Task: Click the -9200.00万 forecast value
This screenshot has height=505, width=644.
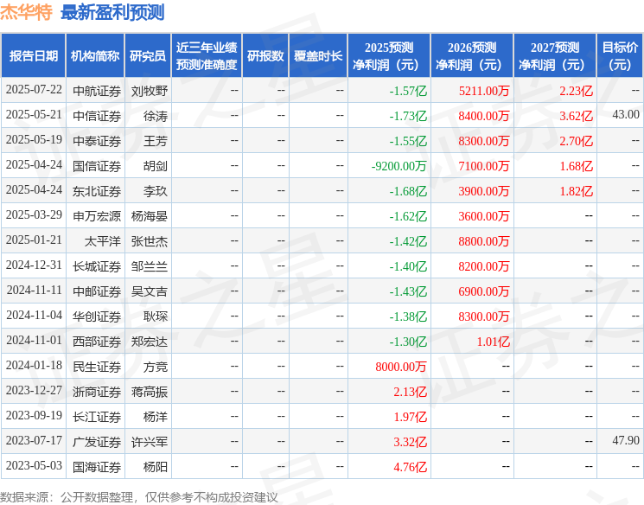Action: click(x=399, y=166)
